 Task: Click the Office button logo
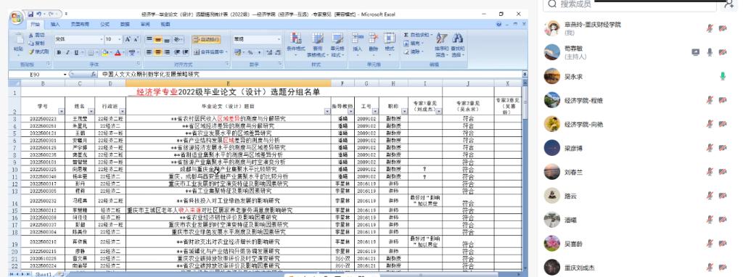coord(17,18)
